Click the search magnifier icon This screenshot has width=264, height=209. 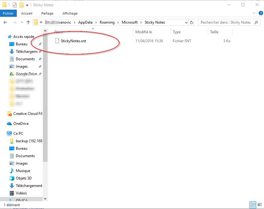(256, 22)
